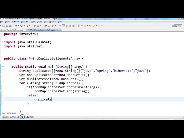
Task: Click warning marker beside nonDuplicatesSet.add line
Action: (x=1, y=91)
